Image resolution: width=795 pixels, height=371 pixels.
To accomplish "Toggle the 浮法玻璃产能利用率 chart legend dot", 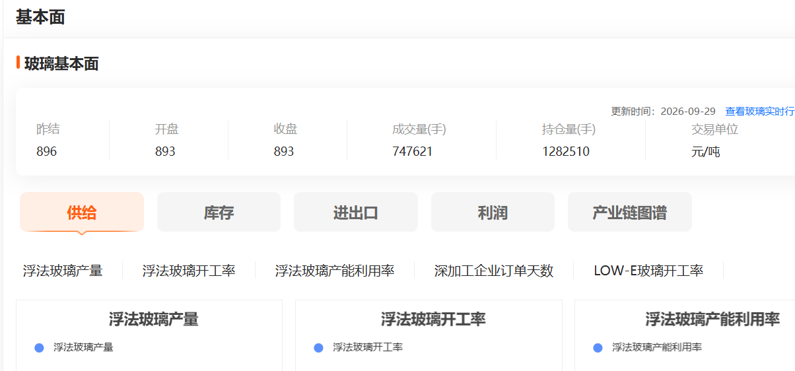I will click(598, 347).
